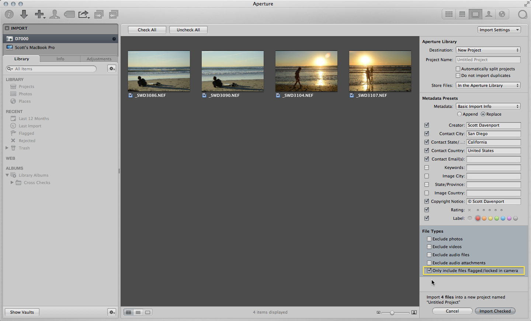Choose the green color label
The image size is (531, 321).
(x=497, y=218)
